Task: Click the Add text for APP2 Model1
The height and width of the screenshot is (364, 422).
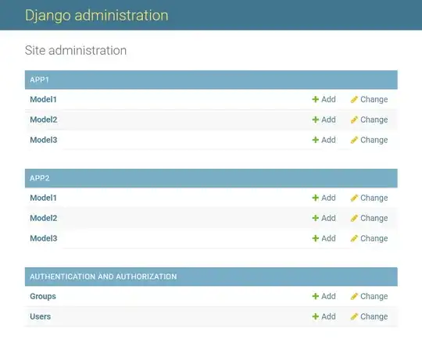Action: 328,198
